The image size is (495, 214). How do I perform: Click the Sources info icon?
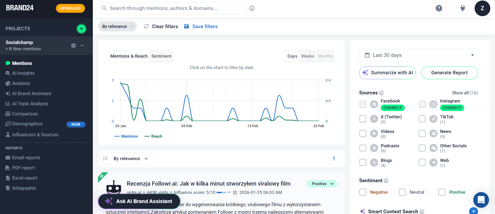(x=382, y=93)
